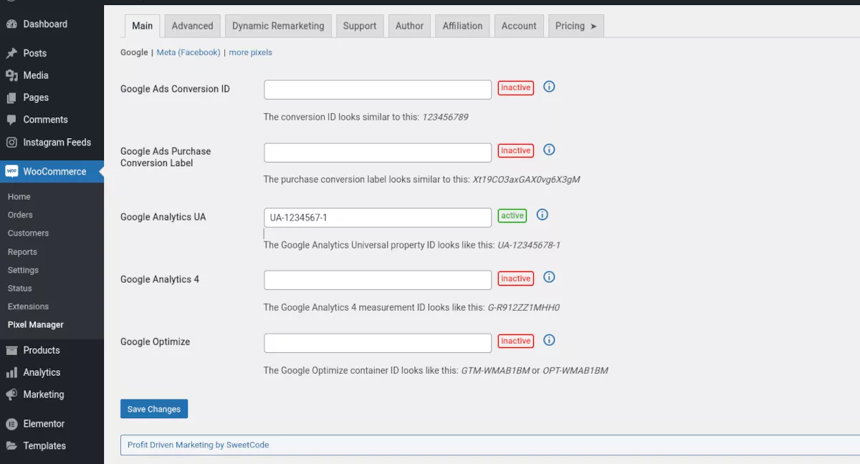This screenshot has height=464, width=860.
Task: Click the more pixels link
Action: (251, 52)
